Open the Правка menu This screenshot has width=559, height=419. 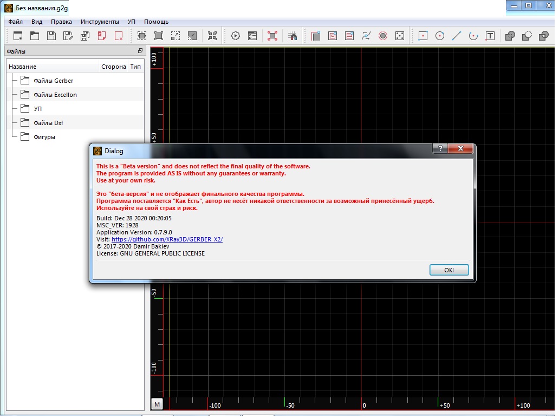[61, 22]
